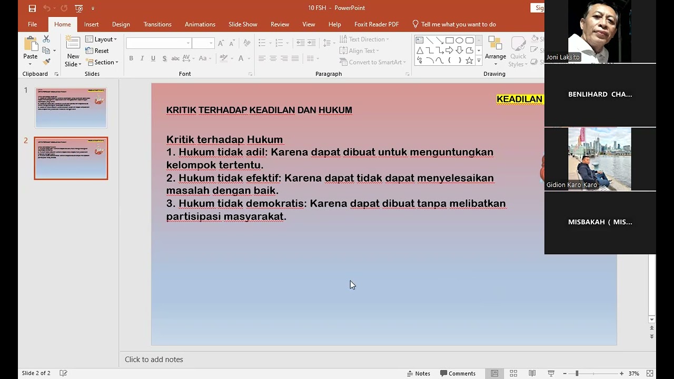Open line spacing options
Image resolution: width=674 pixels, height=379 pixels.
coord(328,43)
